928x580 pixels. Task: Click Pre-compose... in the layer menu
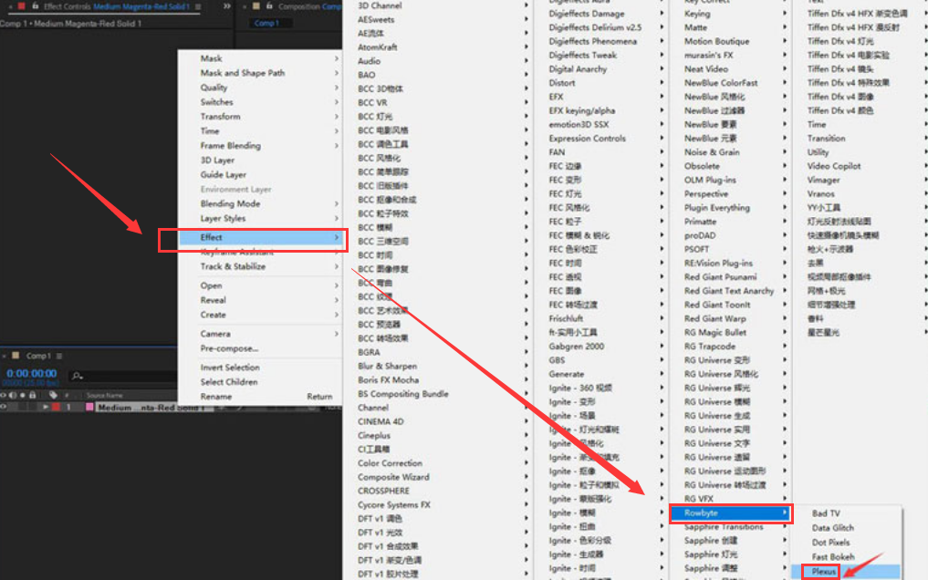[260, 349]
